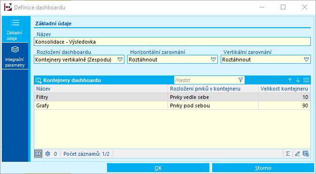Click the snowflake icon in the status bar
The width and height of the screenshot is (316, 174).
pyautogui.click(x=48, y=154)
